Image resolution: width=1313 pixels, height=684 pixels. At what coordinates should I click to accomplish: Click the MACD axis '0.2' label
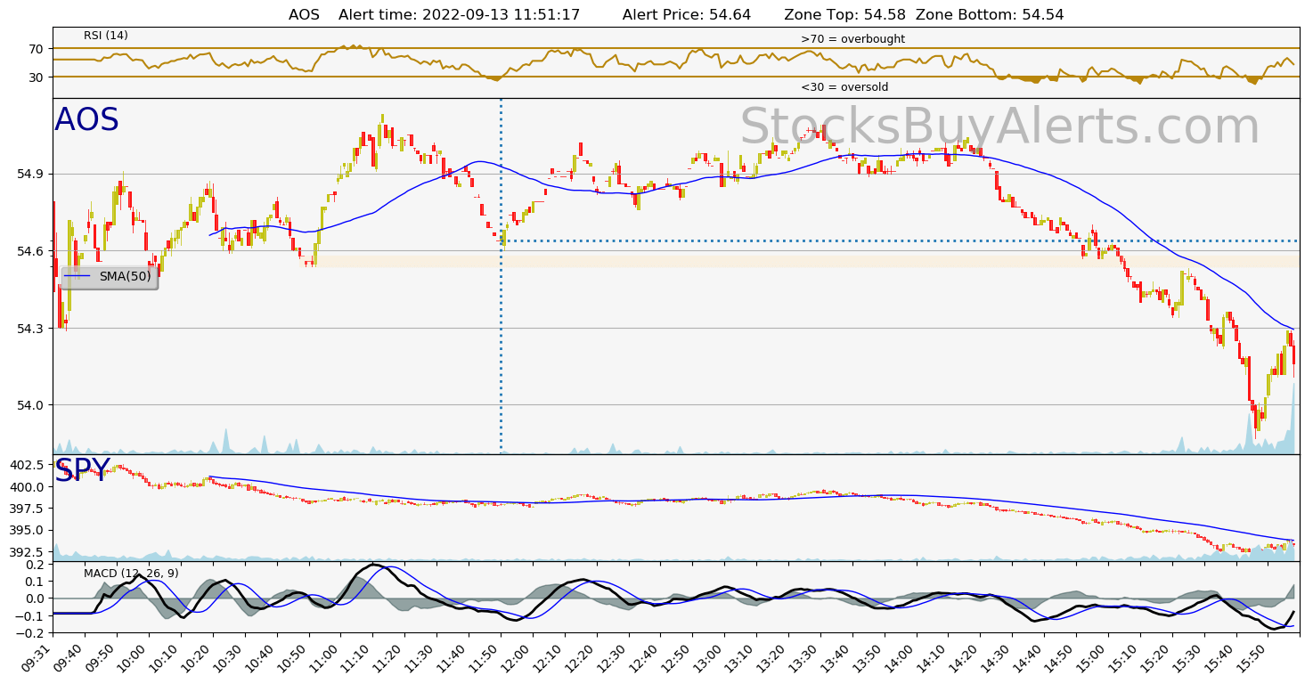(x=35, y=565)
